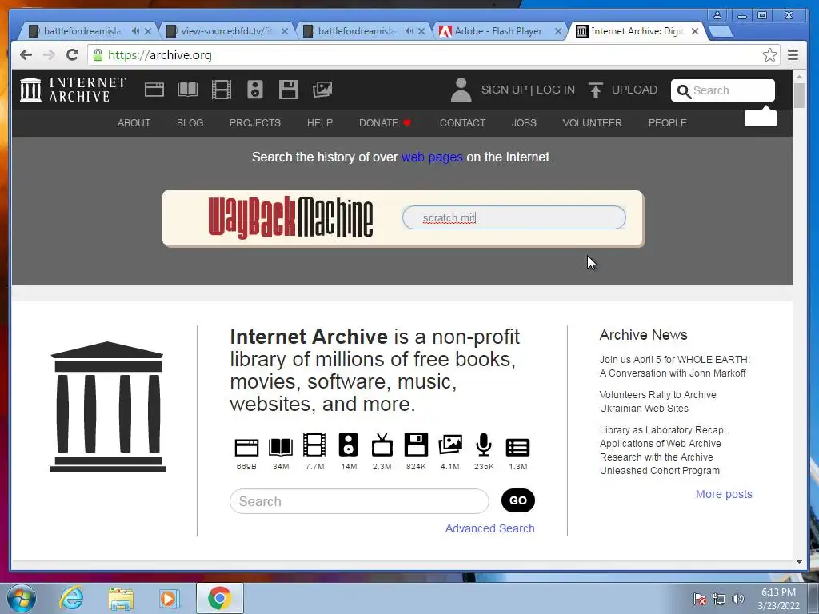This screenshot has height=614, width=819.
Task: Open Advanced Search link
Action: click(489, 528)
